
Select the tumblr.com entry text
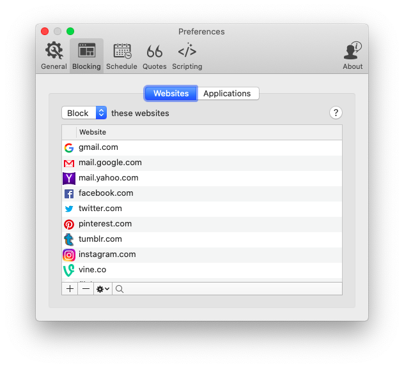[100, 239]
